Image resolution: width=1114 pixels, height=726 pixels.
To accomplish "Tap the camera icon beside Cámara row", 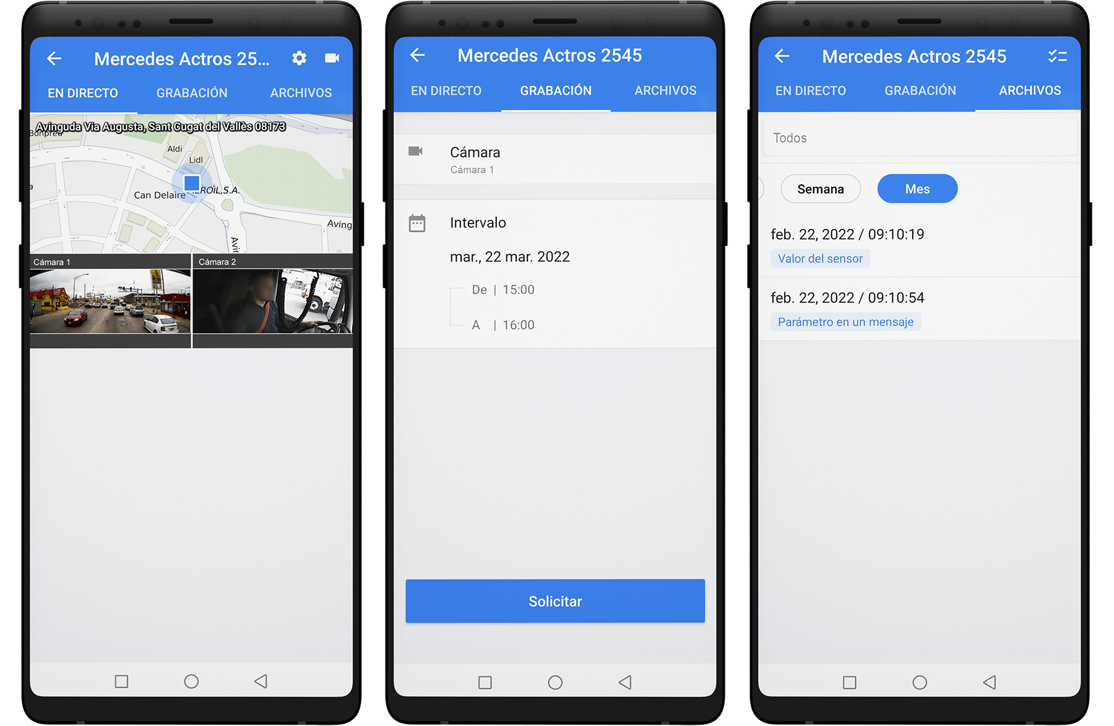I will [416, 152].
